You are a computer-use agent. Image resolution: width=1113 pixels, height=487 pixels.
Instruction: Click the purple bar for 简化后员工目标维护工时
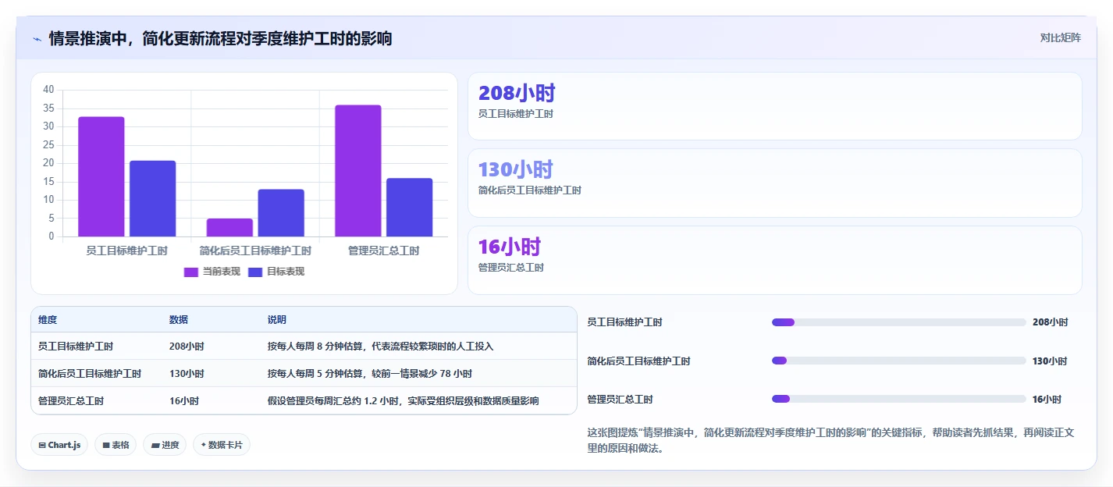point(229,227)
